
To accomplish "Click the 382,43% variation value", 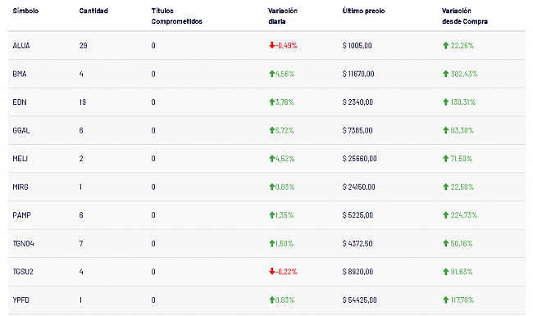I will pyautogui.click(x=464, y=74).
